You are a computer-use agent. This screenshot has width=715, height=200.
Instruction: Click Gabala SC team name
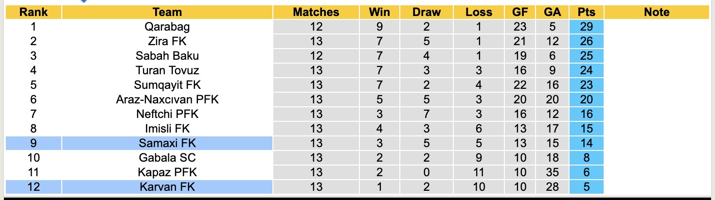[x=167, y=158]
